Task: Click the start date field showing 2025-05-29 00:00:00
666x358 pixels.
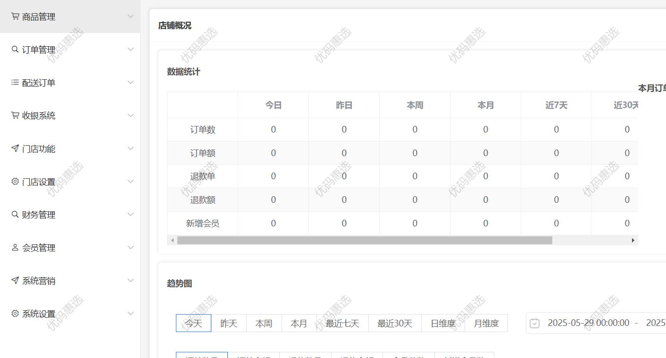Action: tap(588, 323)
